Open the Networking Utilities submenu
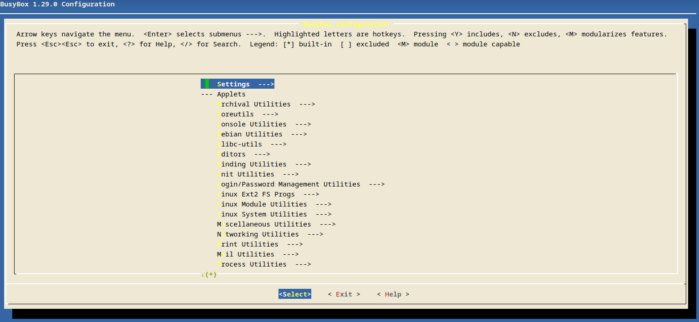The image size is (699, 322). tap(270, 234)
